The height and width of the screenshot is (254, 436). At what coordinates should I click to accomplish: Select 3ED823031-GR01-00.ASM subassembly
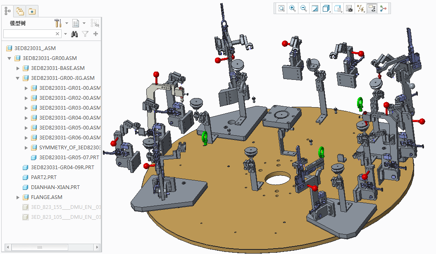coord(70,88)
